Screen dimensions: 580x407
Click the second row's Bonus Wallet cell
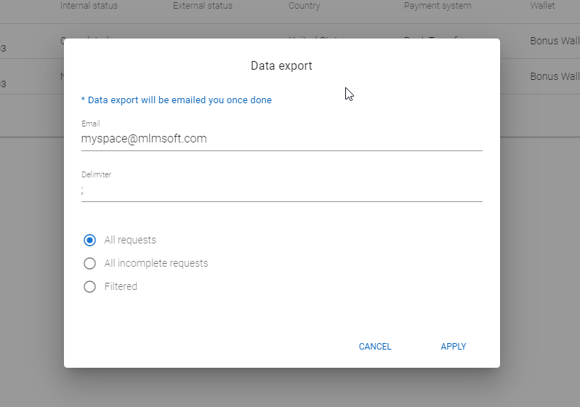[555, 76]
